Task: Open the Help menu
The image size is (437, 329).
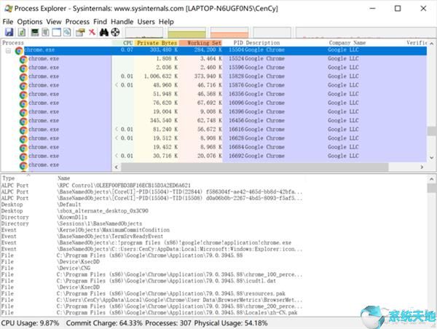Action: coord(166,22)
